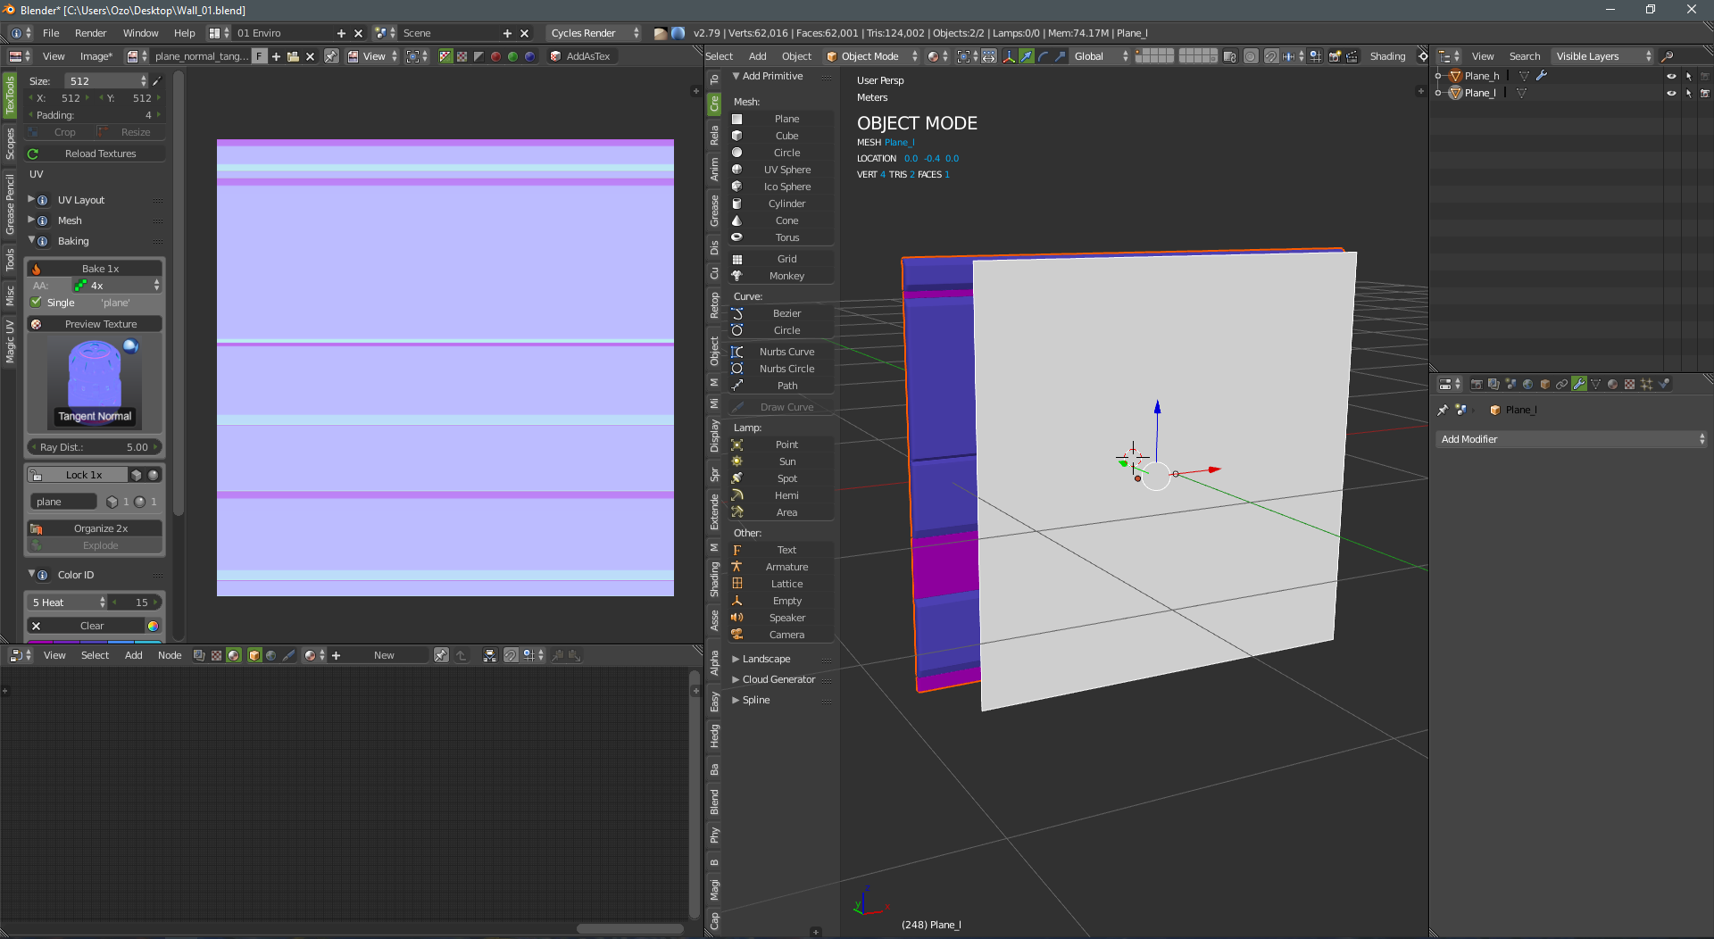The height and width of the screenshot is (939, 1714).
Task: Open the Texture checkerboard properties tab
Action: click(1630, 385)
